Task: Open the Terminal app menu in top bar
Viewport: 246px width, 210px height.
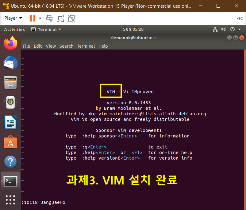Action: (46, 30)
